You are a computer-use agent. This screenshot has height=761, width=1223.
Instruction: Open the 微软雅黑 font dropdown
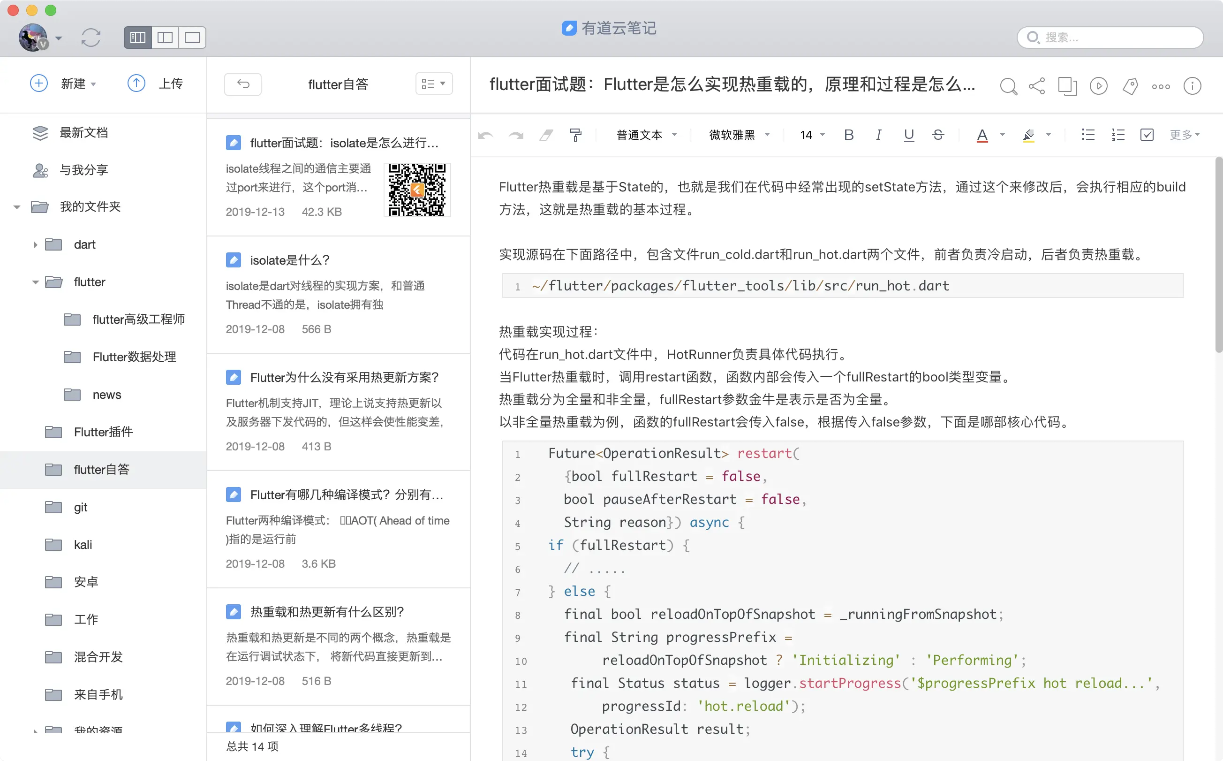coord(740,135)
